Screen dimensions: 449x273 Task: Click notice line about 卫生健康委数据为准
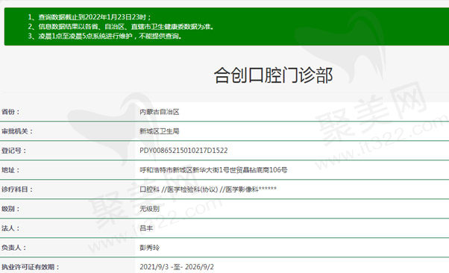(121, 27)
